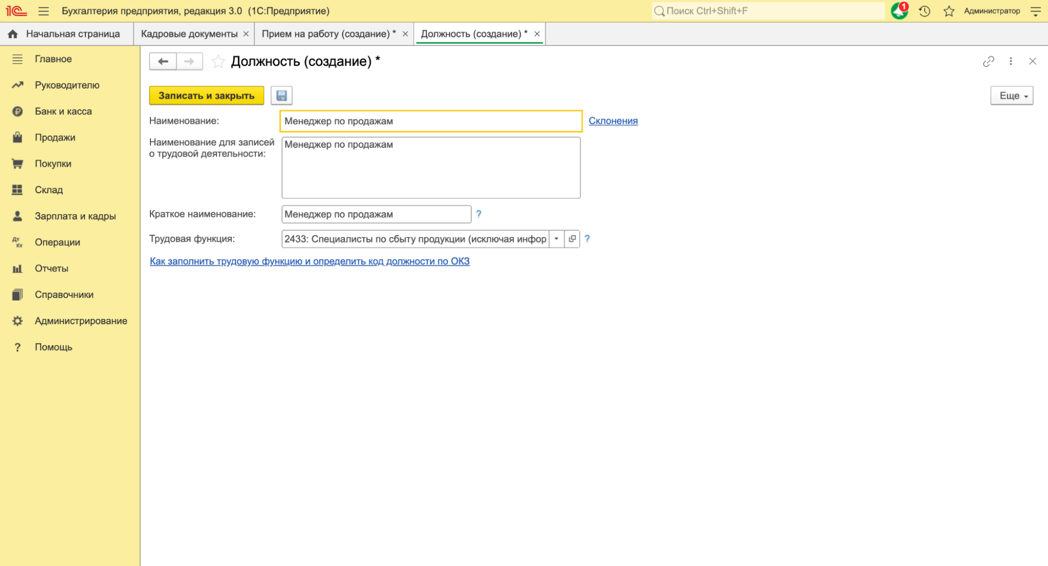Click the forward navigation arrow

coord(189,61)
